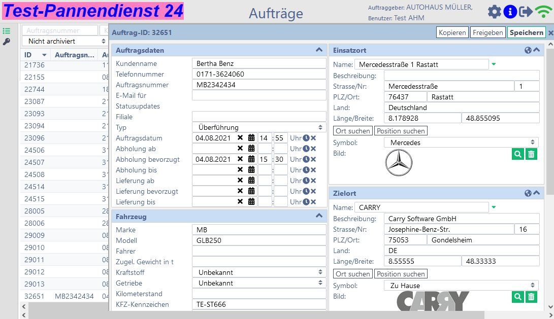Set Lieferung bis time with clock icon
The width and height of the screenshot is (554, 319).
click(306, 202)
